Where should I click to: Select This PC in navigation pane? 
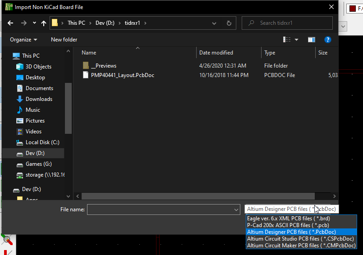click(x=31, y=56)
